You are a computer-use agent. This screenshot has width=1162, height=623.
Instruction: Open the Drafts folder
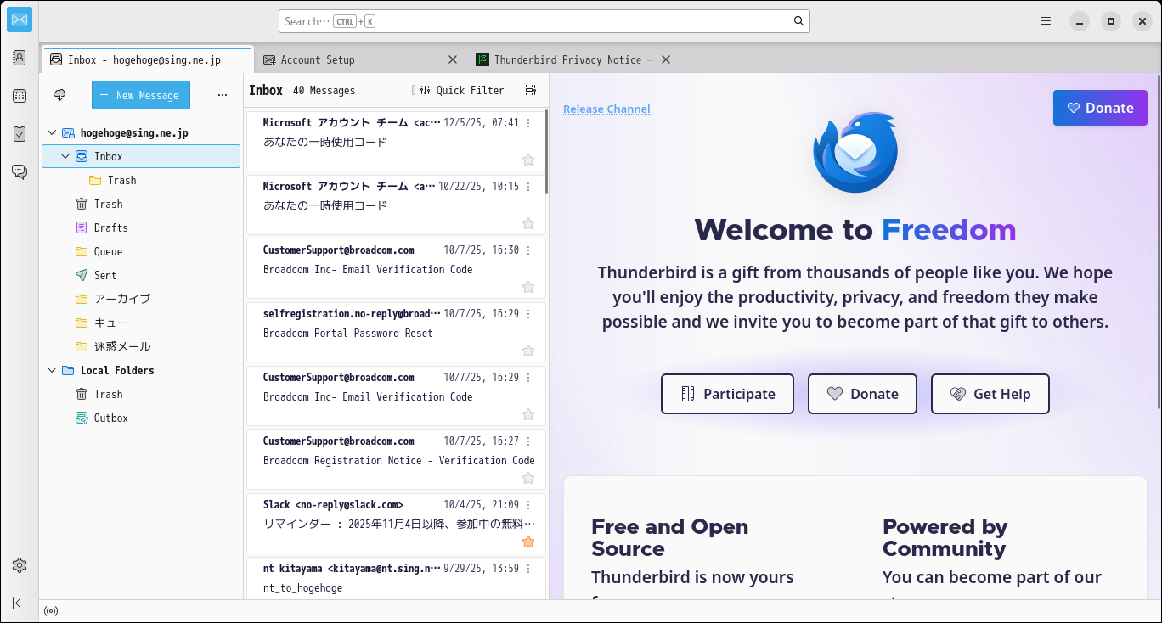click(141, 227)
